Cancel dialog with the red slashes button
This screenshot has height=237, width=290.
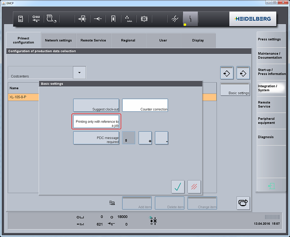point(194,186)
